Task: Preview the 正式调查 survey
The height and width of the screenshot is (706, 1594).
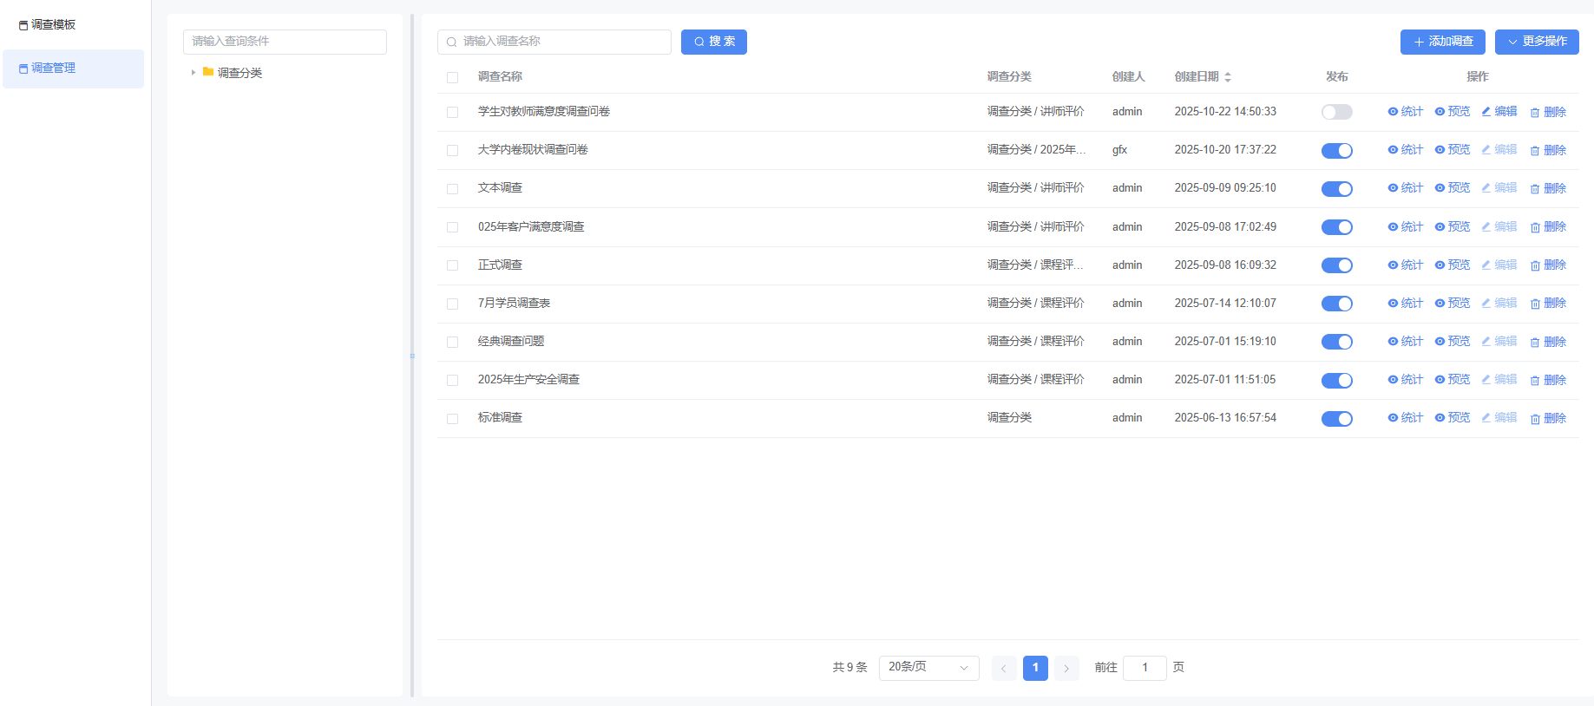Action: click(1452, 265)
